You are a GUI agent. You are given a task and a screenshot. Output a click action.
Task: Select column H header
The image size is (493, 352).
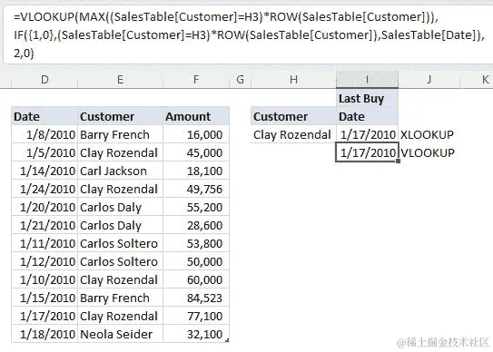293,80
